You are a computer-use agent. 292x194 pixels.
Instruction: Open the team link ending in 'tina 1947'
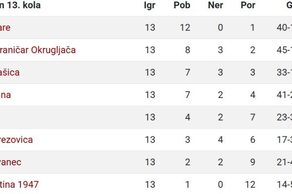pyautogui.click(x=19, y=184)
